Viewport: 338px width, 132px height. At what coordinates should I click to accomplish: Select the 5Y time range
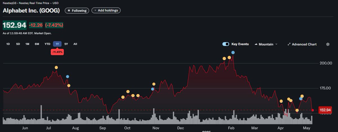(x=66, y=44)
